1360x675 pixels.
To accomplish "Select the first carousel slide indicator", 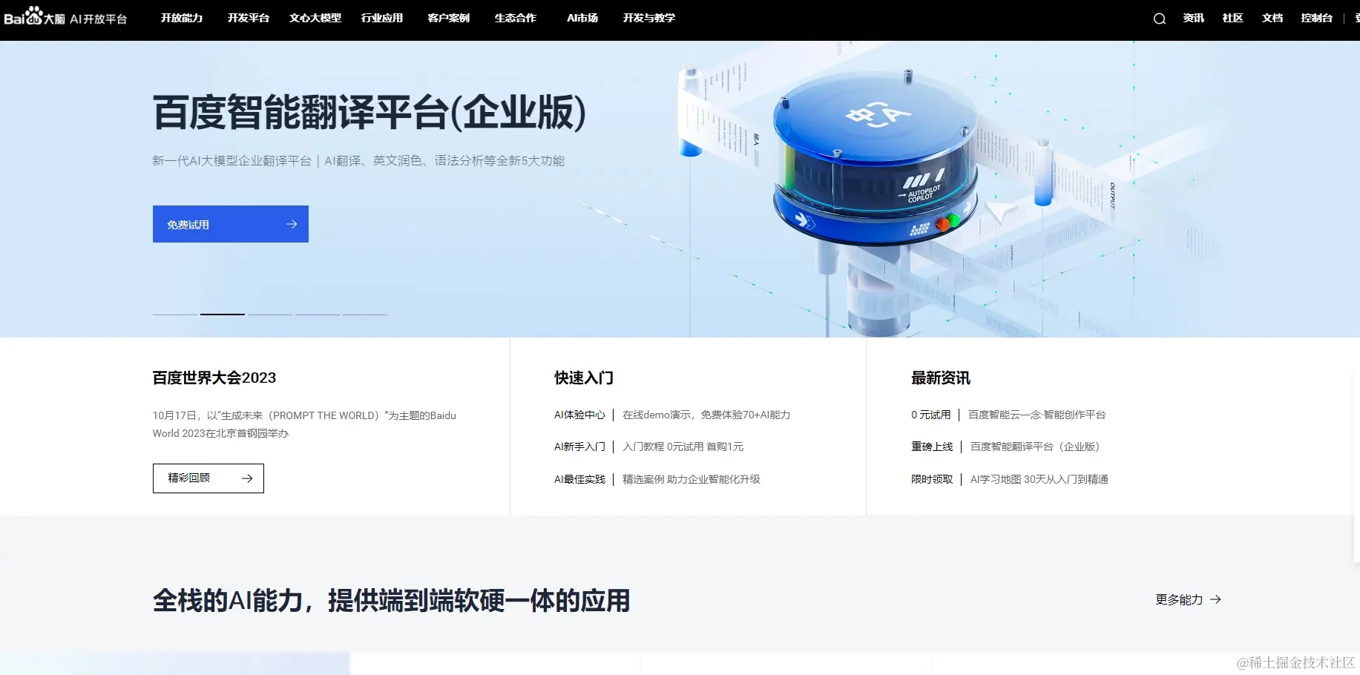I will tap(175, 315).
